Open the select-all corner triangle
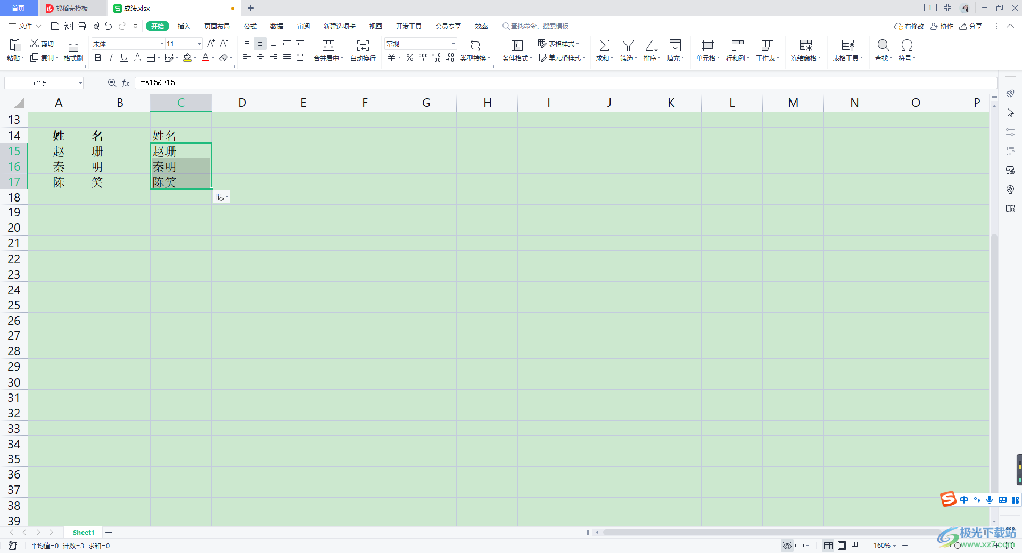This screenshot has height=553, width=1022. tap(19, 103)
